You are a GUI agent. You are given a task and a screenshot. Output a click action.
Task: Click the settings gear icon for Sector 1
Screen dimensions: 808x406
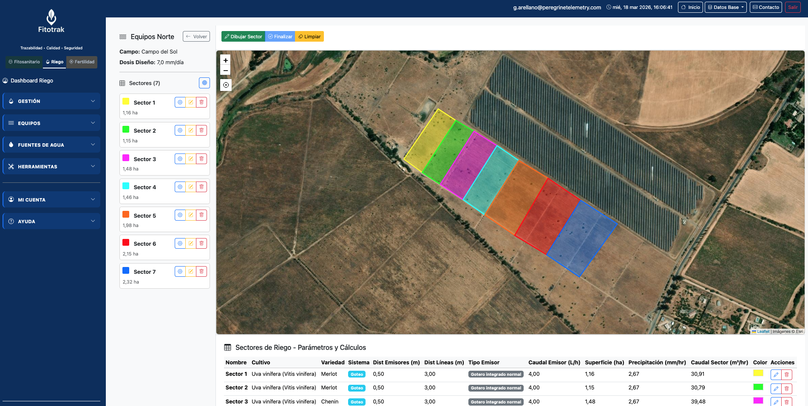tap(180, 102)
